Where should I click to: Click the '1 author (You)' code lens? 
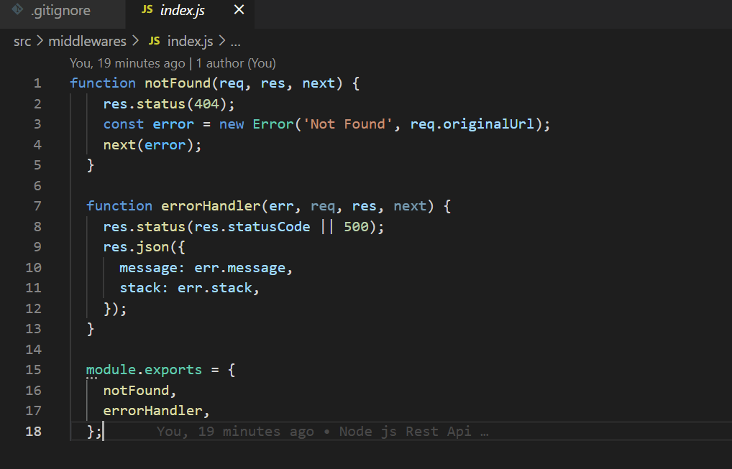(234, 63)
